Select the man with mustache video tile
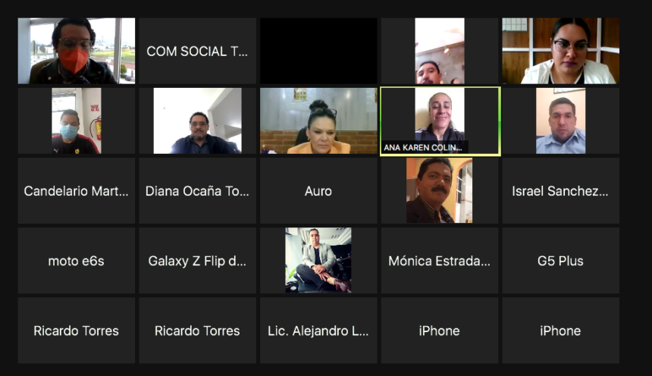The width and height of the screenshot is (652, 376). pos(440,190)
